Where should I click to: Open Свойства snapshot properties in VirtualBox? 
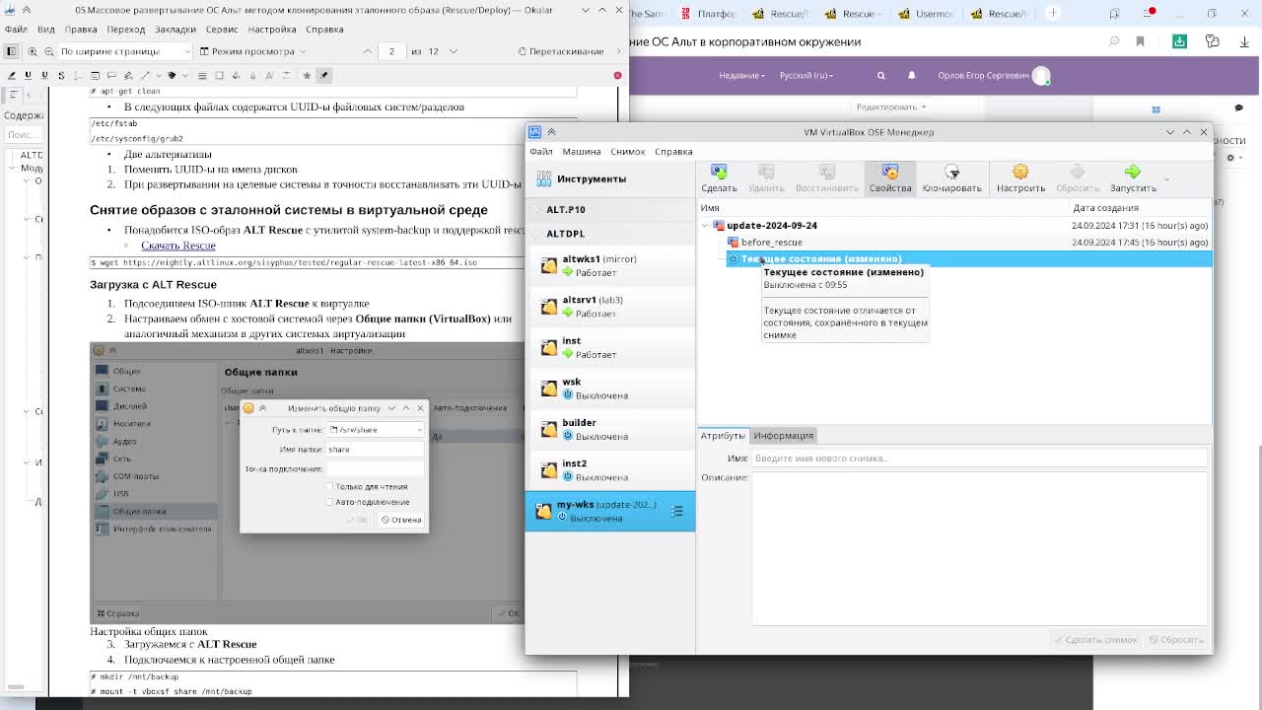(x=889, y=178)
